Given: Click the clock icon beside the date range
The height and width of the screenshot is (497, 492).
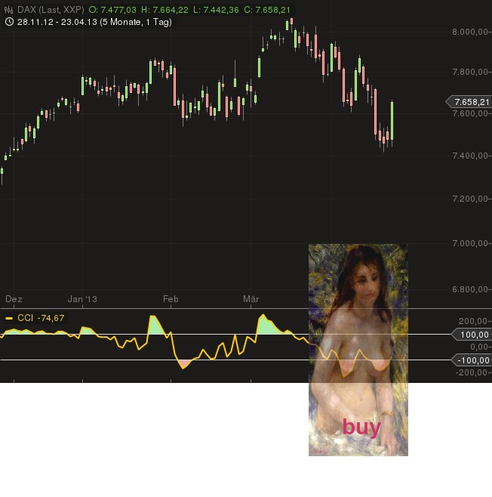Looking at the screenshot, I should tap(10, 22).
